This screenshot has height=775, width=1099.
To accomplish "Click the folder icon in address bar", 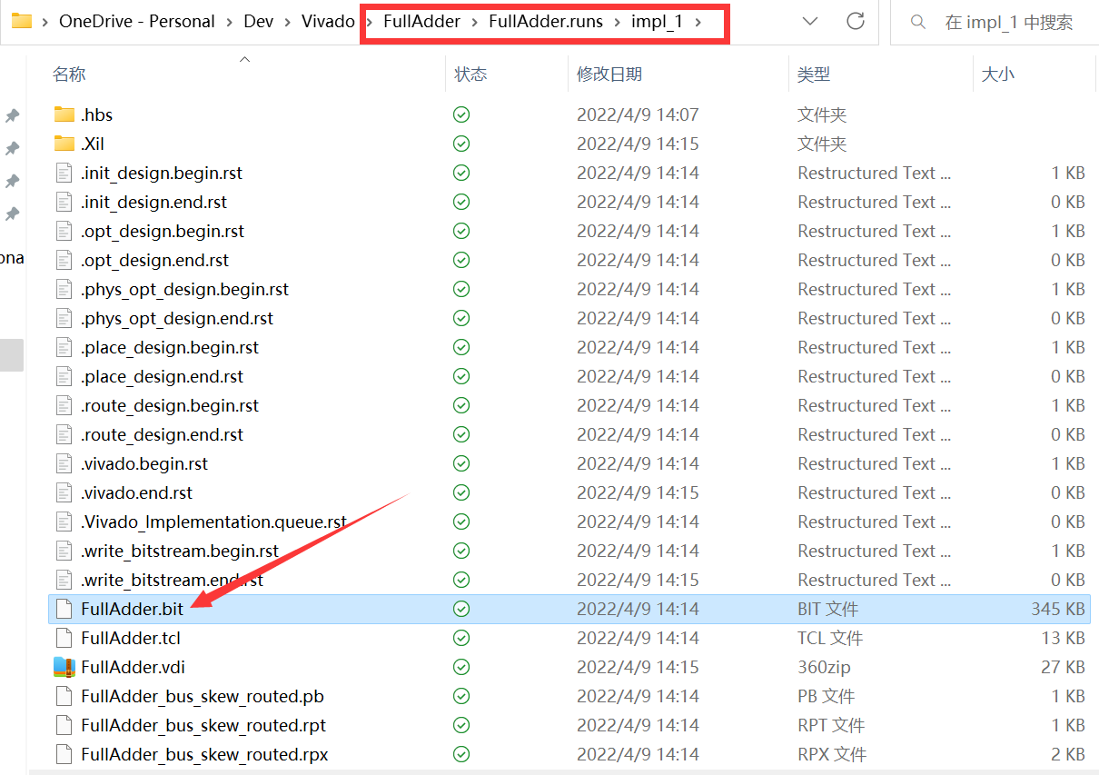I will coord(22,22).
